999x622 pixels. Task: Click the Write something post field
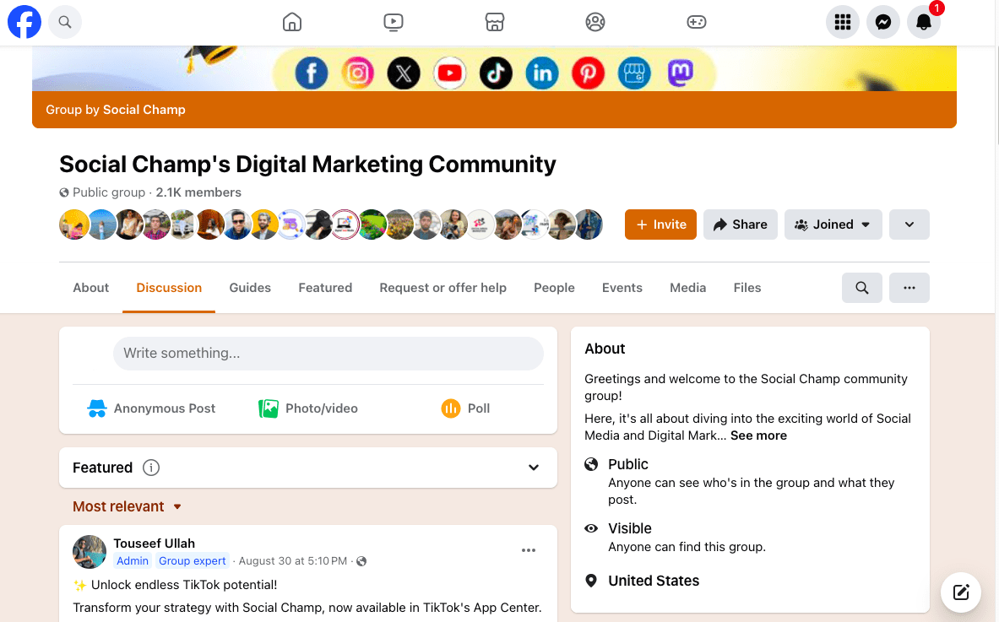328,353
